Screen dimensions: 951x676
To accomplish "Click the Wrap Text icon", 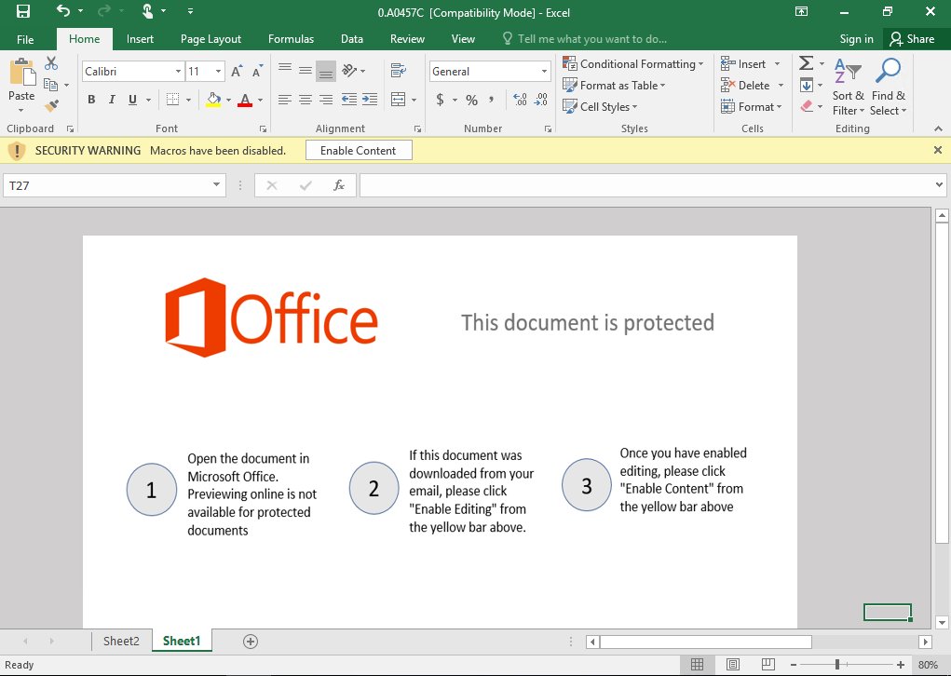I will (398, 71).
